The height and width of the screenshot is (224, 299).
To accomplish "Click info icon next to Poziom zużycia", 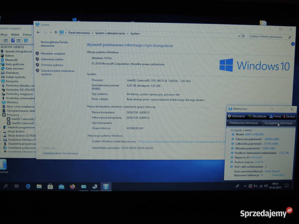I will 232,162.
